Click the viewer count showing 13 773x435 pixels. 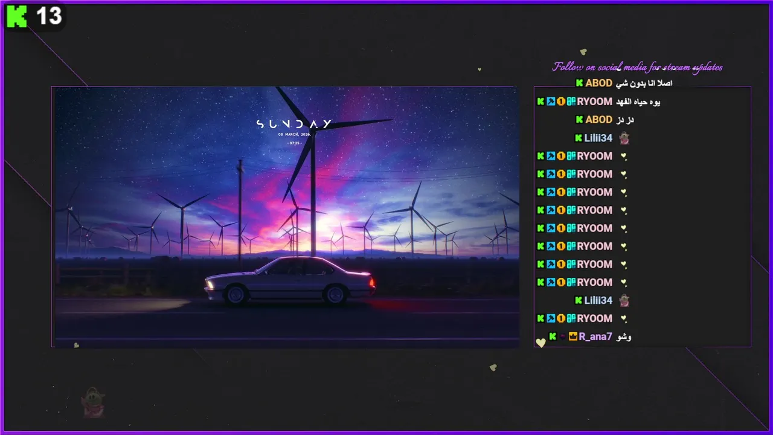pos(49,17)
